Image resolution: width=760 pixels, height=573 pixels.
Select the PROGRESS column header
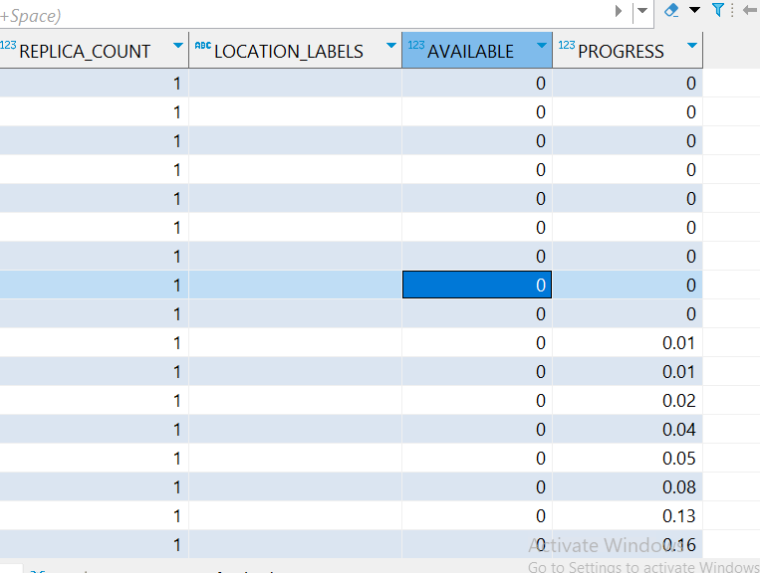click(628, 51)
